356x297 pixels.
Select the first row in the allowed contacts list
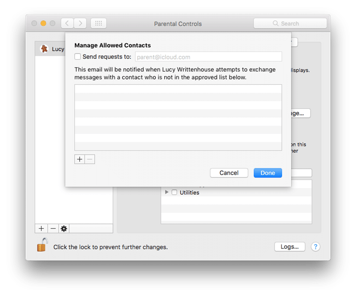(x=178, y=89)
